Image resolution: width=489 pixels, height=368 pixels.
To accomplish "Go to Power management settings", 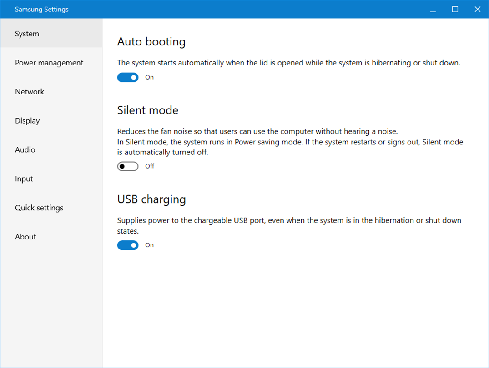I will click(x=49, y=63).
